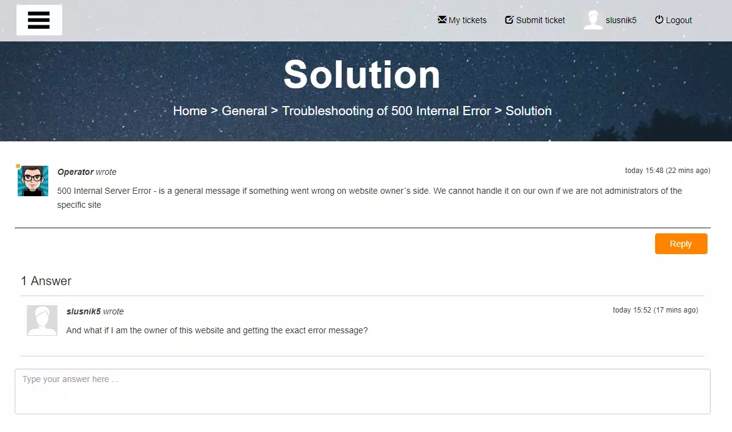The width and height of the screenshot is (732, 432).
Task: Click the answer input field
Action: [x=363, y=391]
